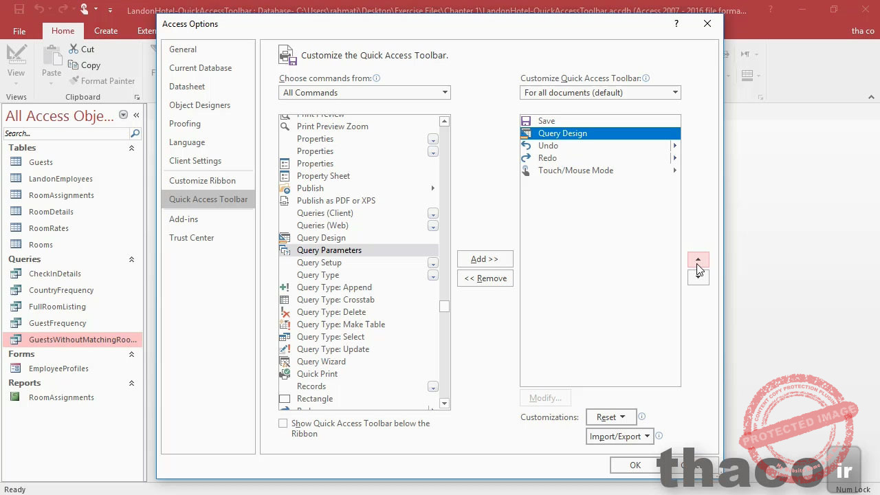Click the Undo icon in toolbar list
The width and height of the screenshot is (880, 495).
(527, 146)
